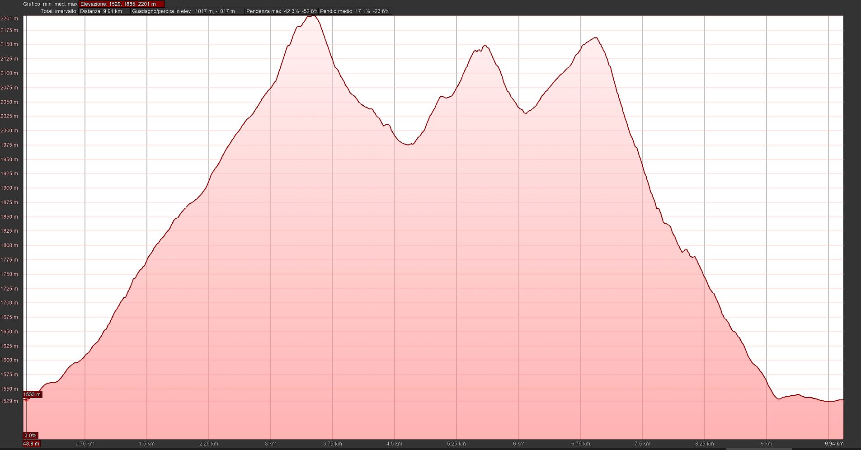Click the 1529 m minimum elevation axis label

tap(9, 401)
